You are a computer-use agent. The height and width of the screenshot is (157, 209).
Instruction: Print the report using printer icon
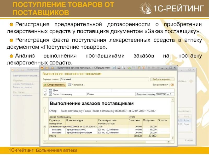pos(119,68)
